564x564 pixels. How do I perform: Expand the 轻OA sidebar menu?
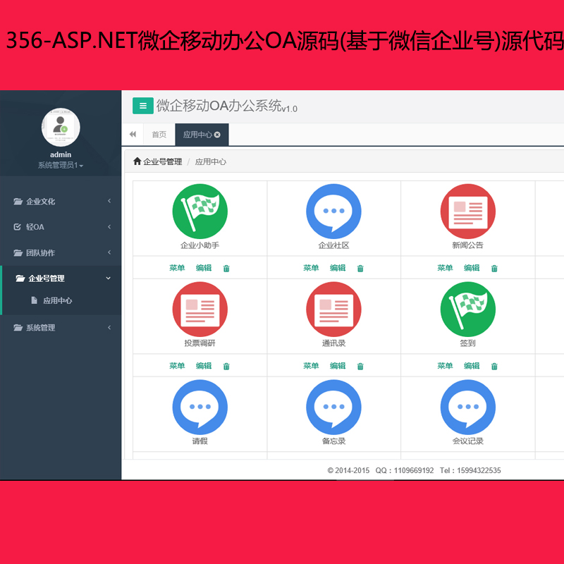click(61, 226)
